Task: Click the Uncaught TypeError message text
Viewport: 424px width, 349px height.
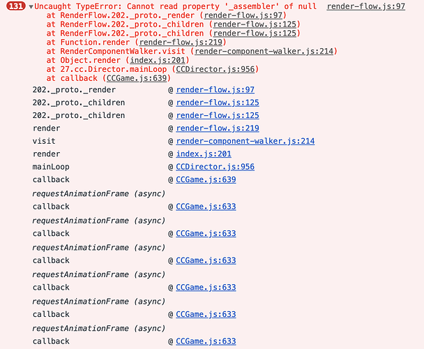Action: (176, 6)
